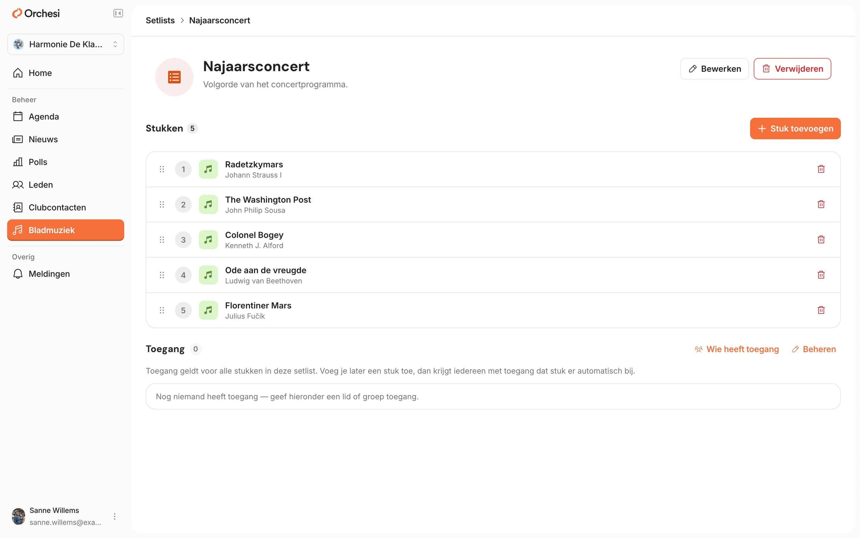The height and width of the screenshot is (538, 860).
Task: Open Polls section
Action: tap(66, 162)
